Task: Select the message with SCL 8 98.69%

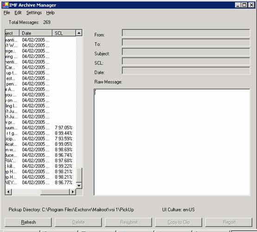Action: pos(40,150)
